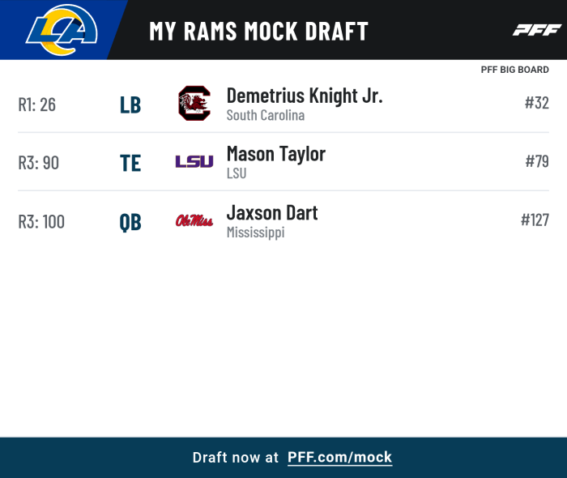Click the R1: 26 pick label

coord(37,105)
